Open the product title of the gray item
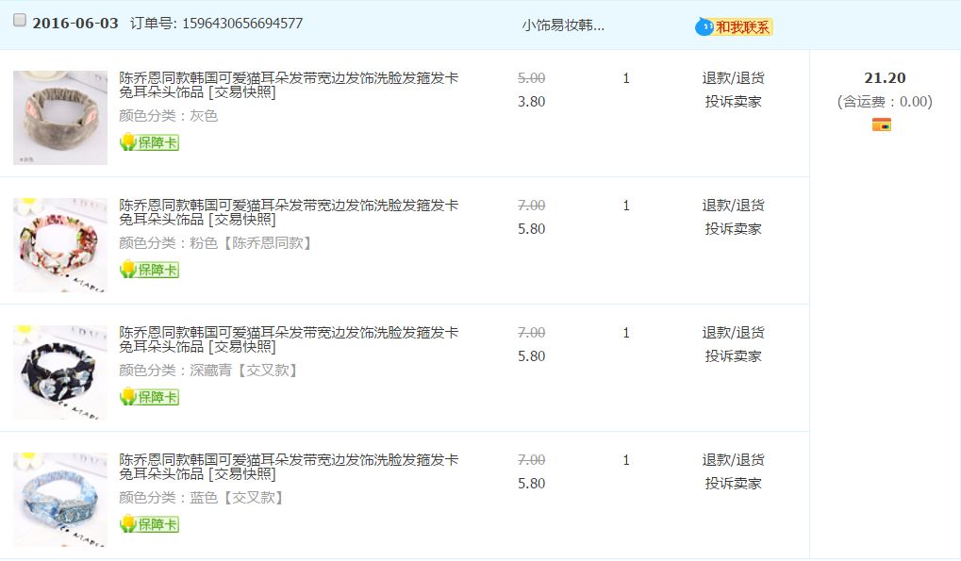This screenshot has height=561, width=961. point(289,85)
